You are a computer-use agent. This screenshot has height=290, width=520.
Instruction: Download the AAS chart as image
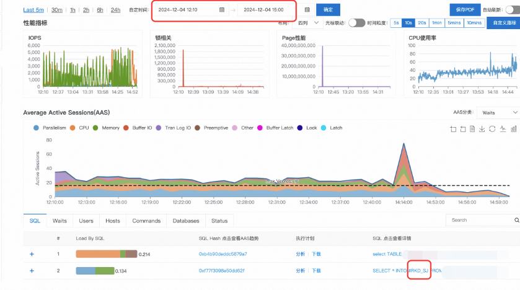coord(482,129)
